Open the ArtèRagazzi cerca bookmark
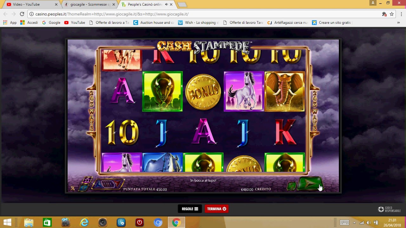Image resolution: width=406 pixels, height=228 pixels. [288, 22]
